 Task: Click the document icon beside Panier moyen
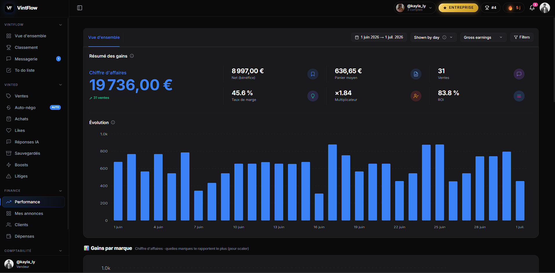tap(416, 74)
